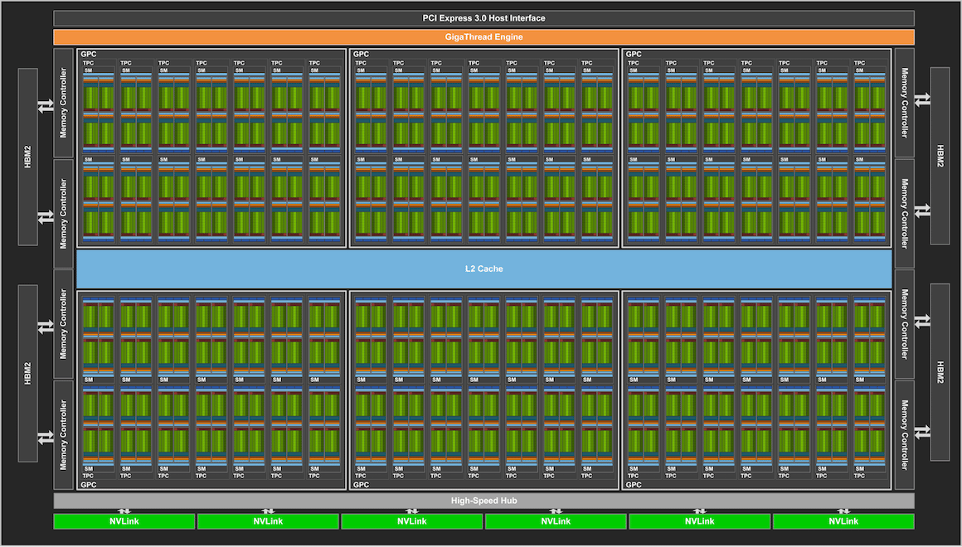962x547 pixels.
Task: Select the third NVLink block from the left
Action: 412,521
